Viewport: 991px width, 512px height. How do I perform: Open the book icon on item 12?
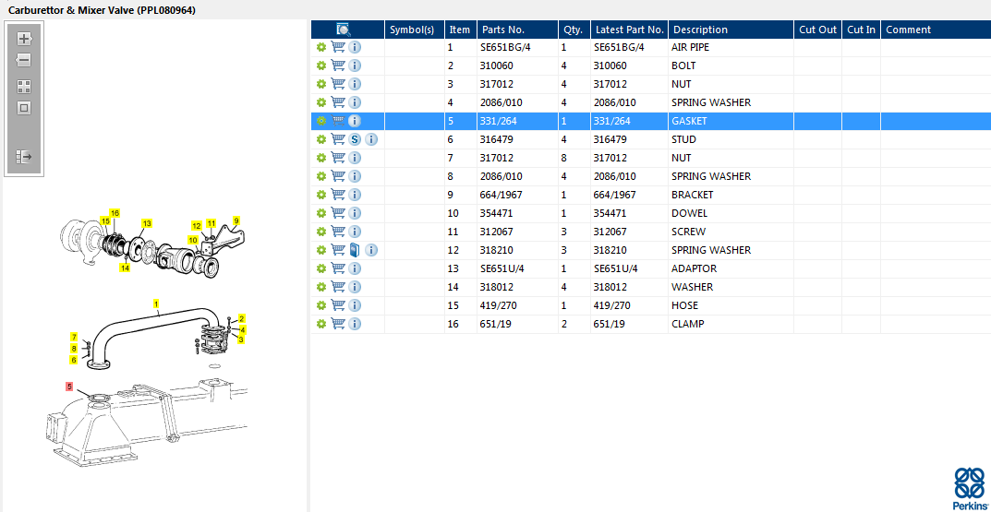tap(355, 250)
